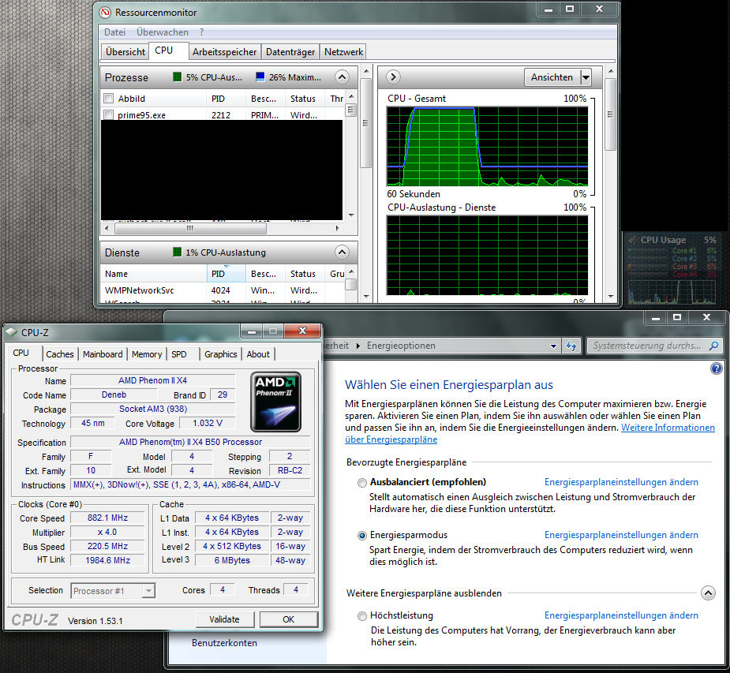Click the AMD Phenom II logo

[275, 402]
